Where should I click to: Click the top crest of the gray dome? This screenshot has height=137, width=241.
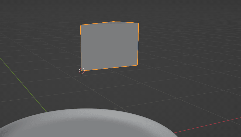pyautogui.click(x=86, y=110)
